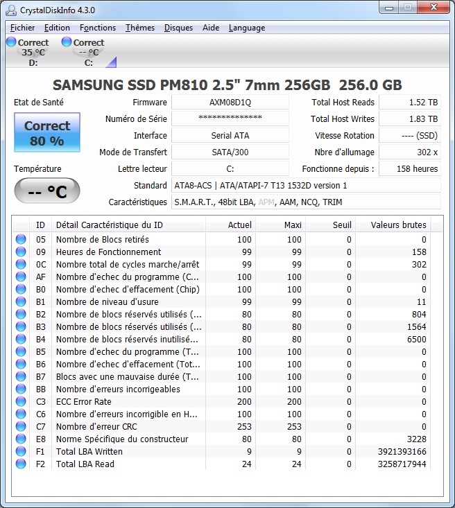455x508 pixels.
Task: Open the Fonctions menu
Action: [98, 28]
